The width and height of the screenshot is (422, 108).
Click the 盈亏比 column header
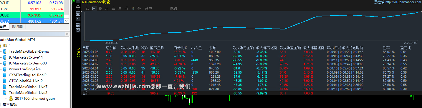(406, 48)
